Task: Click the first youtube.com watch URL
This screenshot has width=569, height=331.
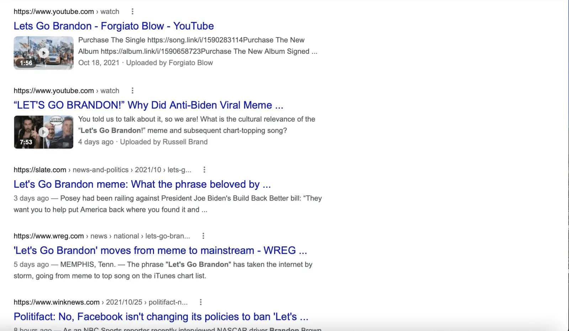Action: 67,11
